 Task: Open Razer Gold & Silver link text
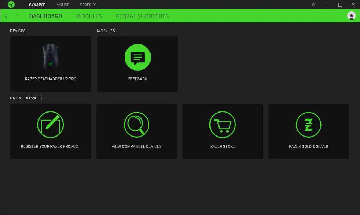(309, 146)
